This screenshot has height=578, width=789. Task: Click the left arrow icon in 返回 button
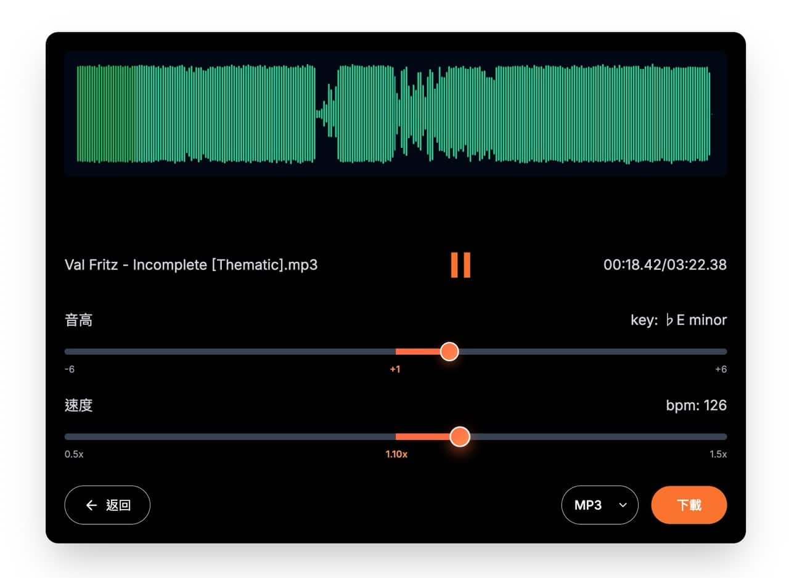92,505
